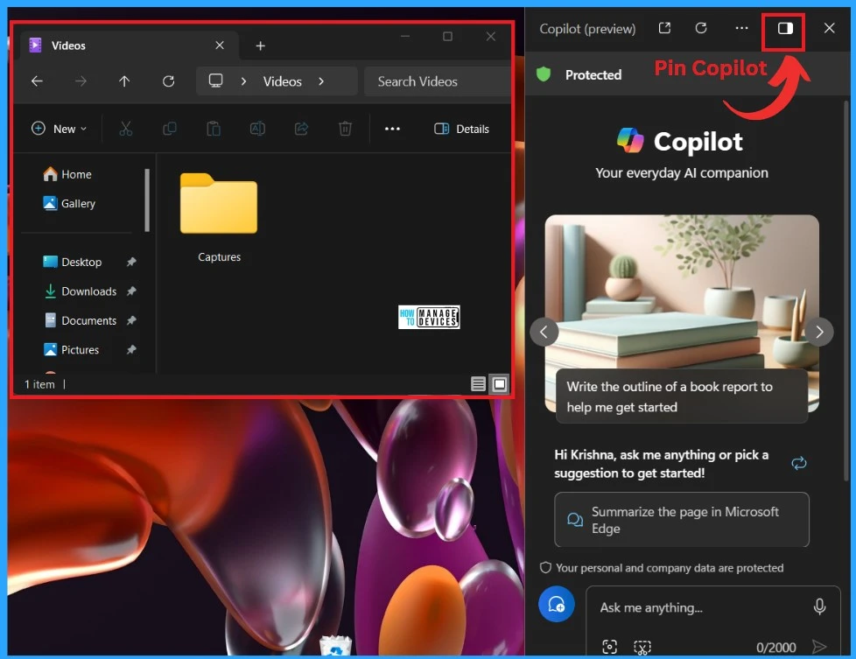Click the screenshot snip icon in Copilot
The width and height of the screenshot is (856, 659).
pos(642,647)
